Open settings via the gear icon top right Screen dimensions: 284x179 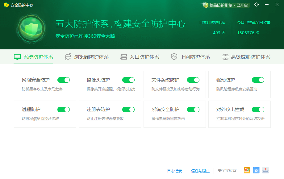tap(257, 5)
